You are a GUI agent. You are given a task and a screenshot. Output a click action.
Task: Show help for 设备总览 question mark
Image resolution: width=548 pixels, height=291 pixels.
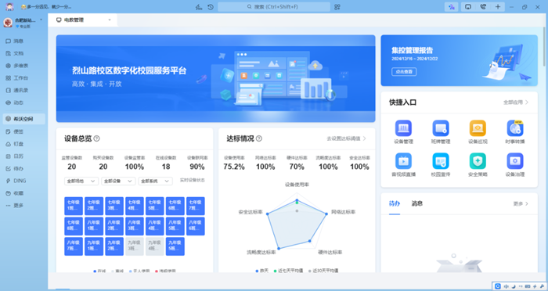[x=97, y=138]
